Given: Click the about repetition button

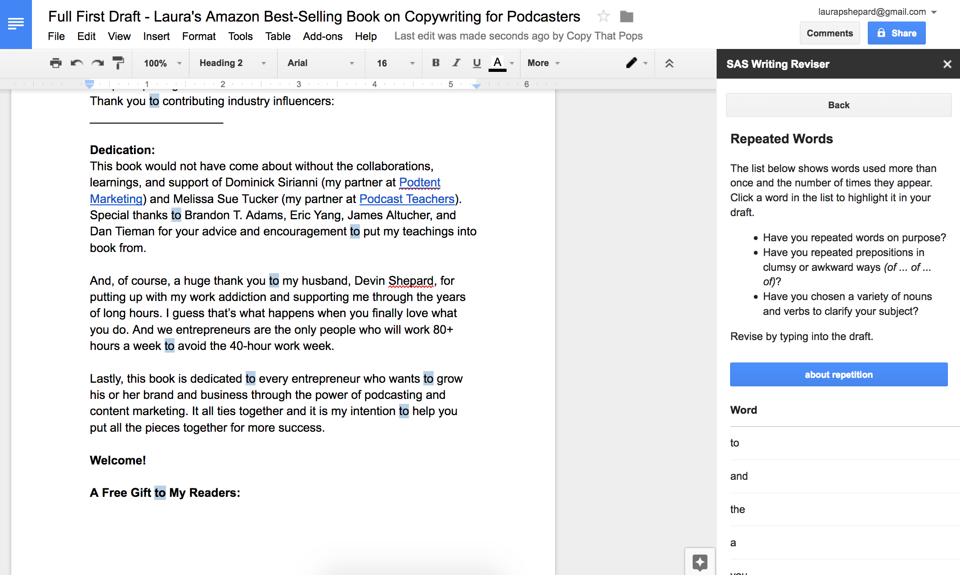Looking at the screenshot, I should pyautogui.click(x=838, y=375).
